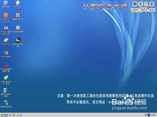Open the PECMD instructions icon
Screen dimensions: 157x117
coord(6,54)
